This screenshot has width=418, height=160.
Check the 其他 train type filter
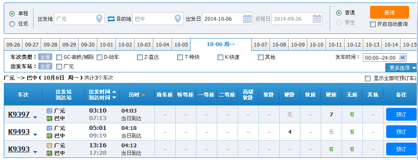pos(261,58)
